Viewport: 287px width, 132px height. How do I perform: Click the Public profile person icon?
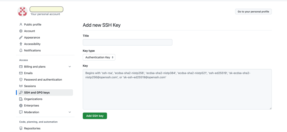coord(21,25)
